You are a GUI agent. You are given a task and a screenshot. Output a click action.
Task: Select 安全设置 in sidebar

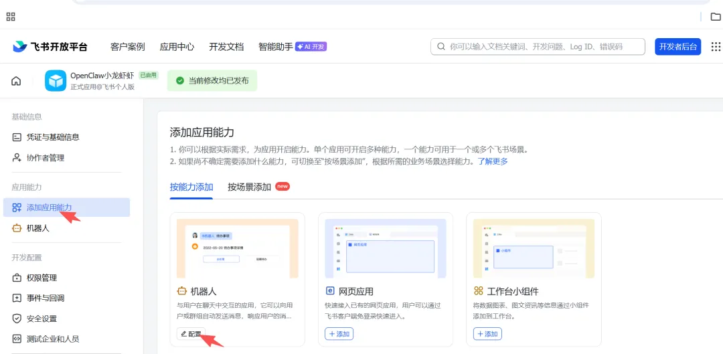(66, 319)
